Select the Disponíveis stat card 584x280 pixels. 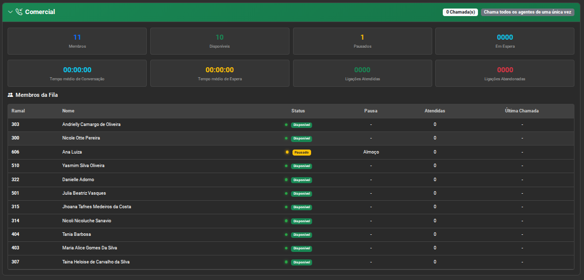[220, 41]
